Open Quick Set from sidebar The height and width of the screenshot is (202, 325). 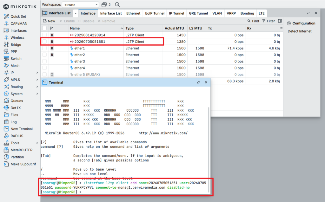point(15,16)
